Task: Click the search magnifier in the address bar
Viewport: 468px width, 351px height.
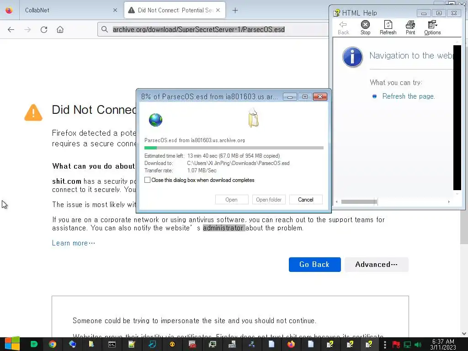Action: [105, 29]
